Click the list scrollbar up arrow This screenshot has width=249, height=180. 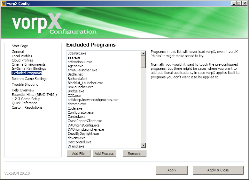tap(143, 54)
